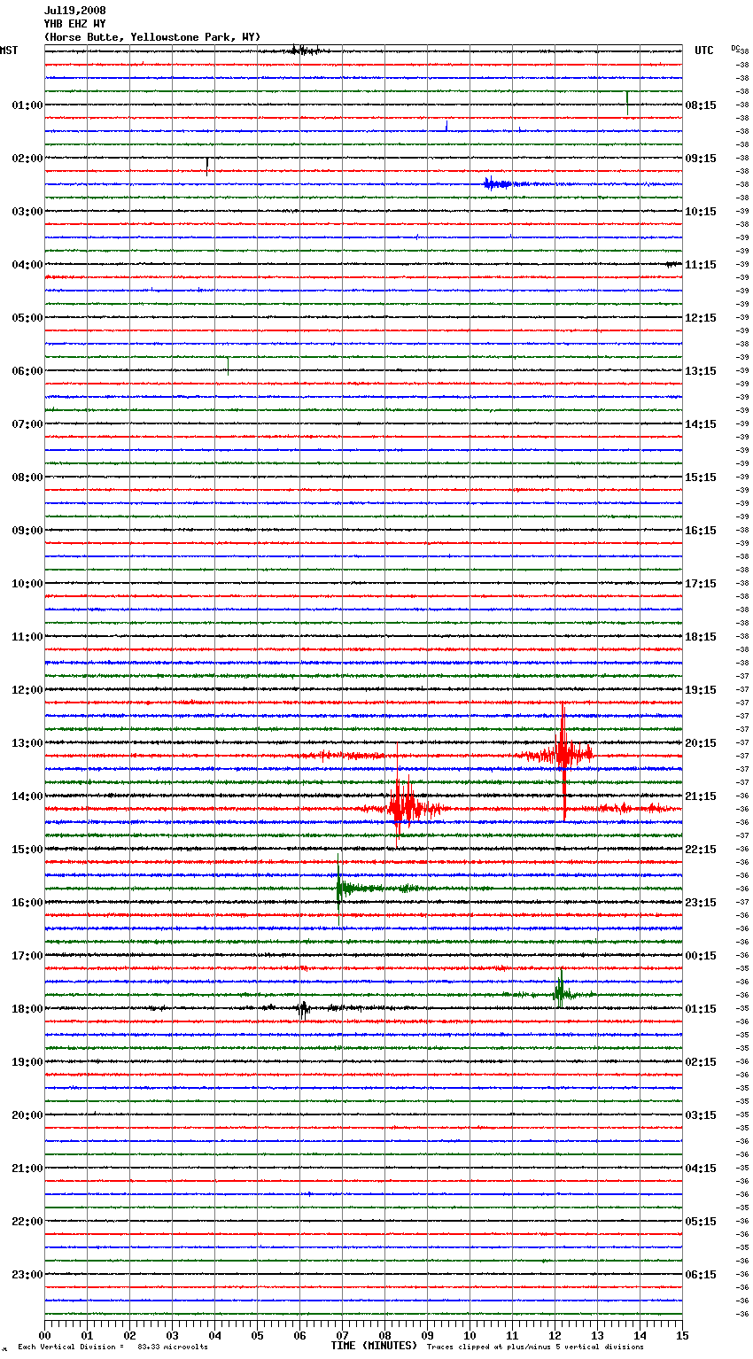Select the station code YHB EHZ WY
The height and width of the screenshot is (1359, 753).
point(74,24)
